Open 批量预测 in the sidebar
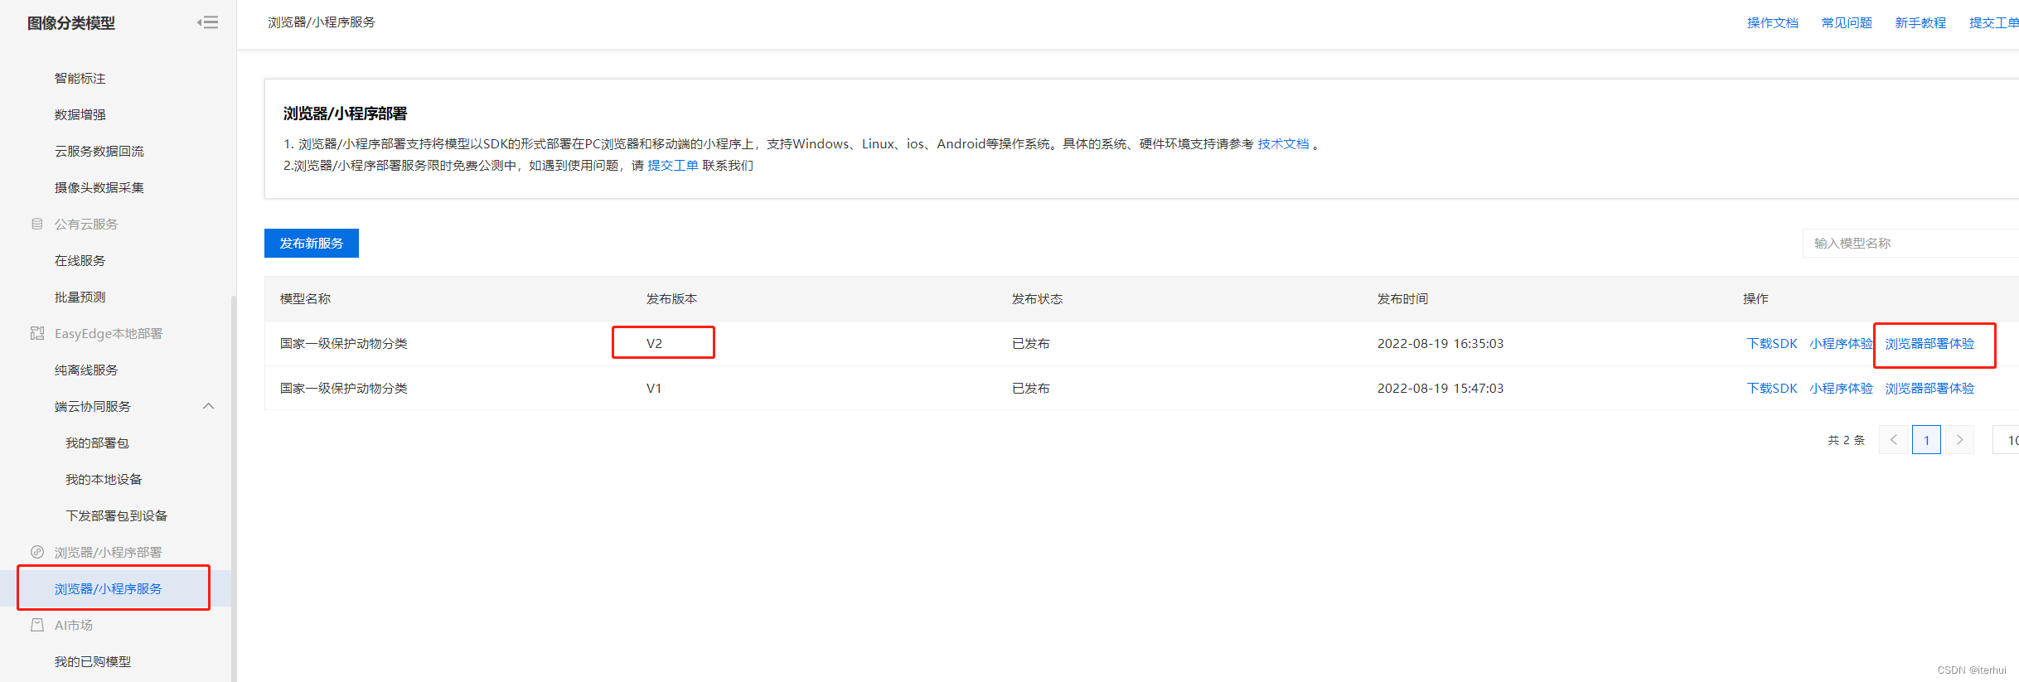 pyautogui.click(x=80, y=297)
